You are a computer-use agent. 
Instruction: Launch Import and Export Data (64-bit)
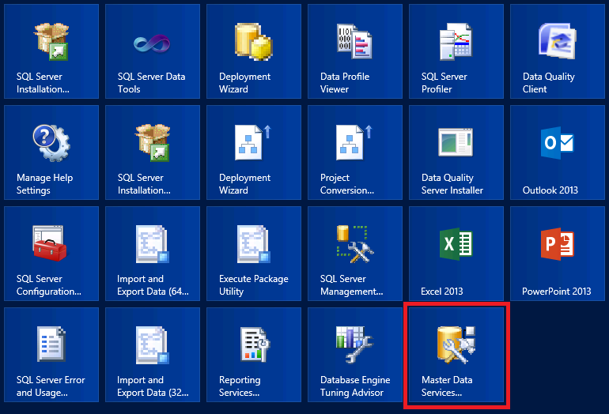pos(152,254)
